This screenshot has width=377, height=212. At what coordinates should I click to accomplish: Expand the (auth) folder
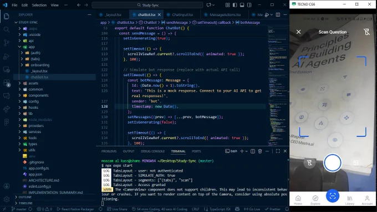(35, 53)
